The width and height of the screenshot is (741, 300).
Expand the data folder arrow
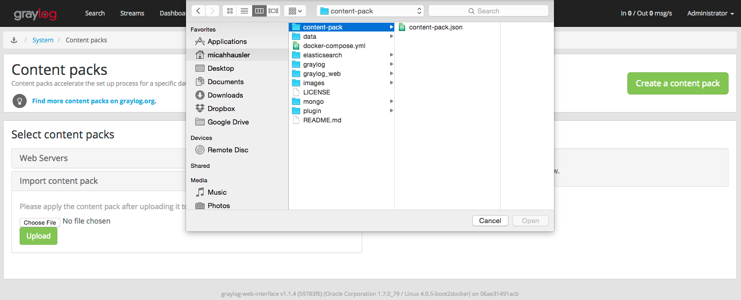point(391,36)
